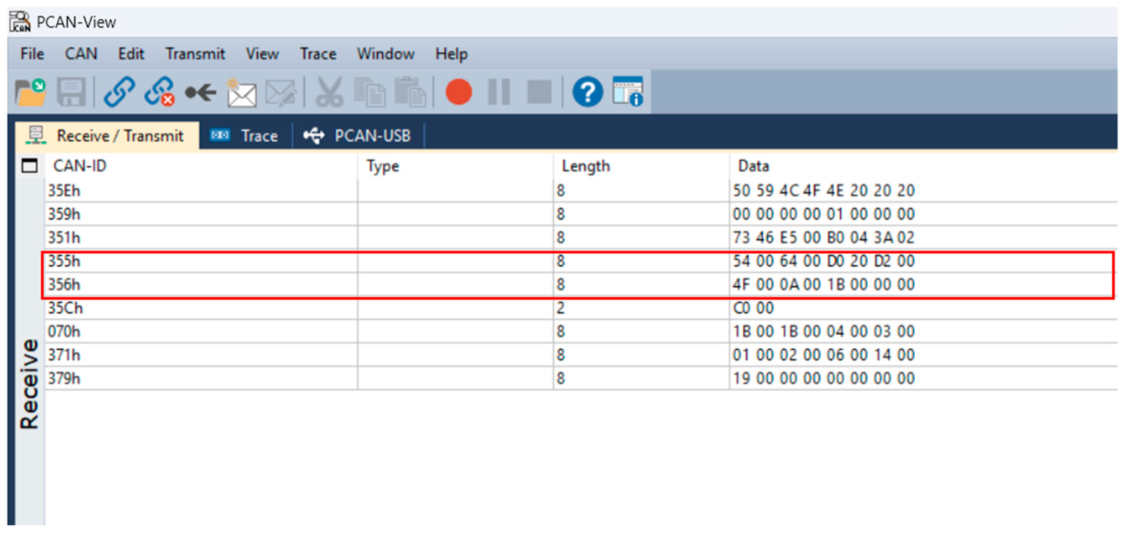Select CAN-ID 359h row

coord(581,214)
